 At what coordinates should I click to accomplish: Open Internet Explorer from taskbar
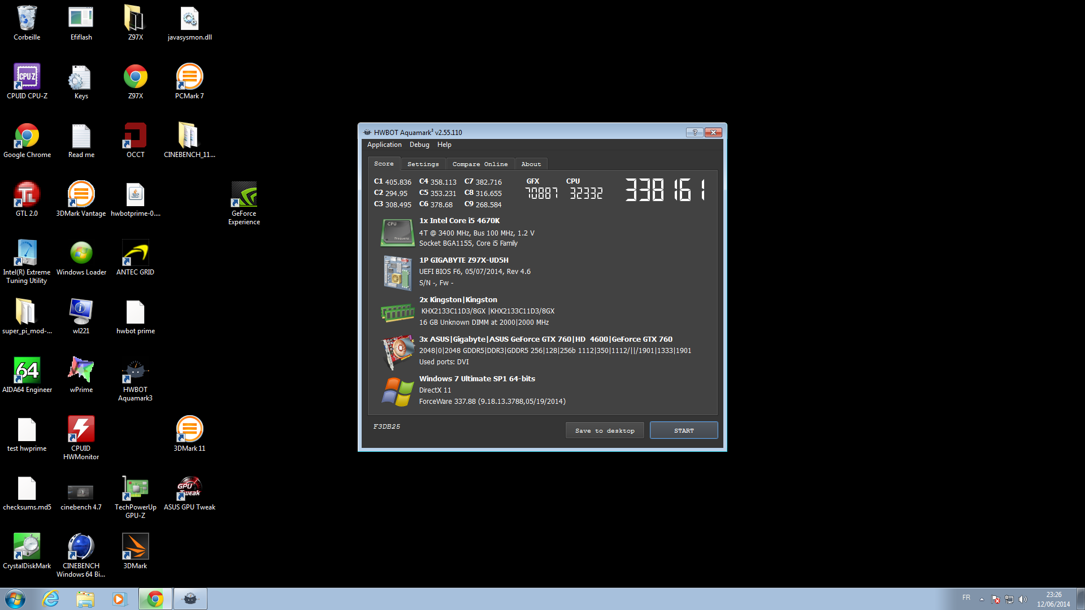coord(51,599)
